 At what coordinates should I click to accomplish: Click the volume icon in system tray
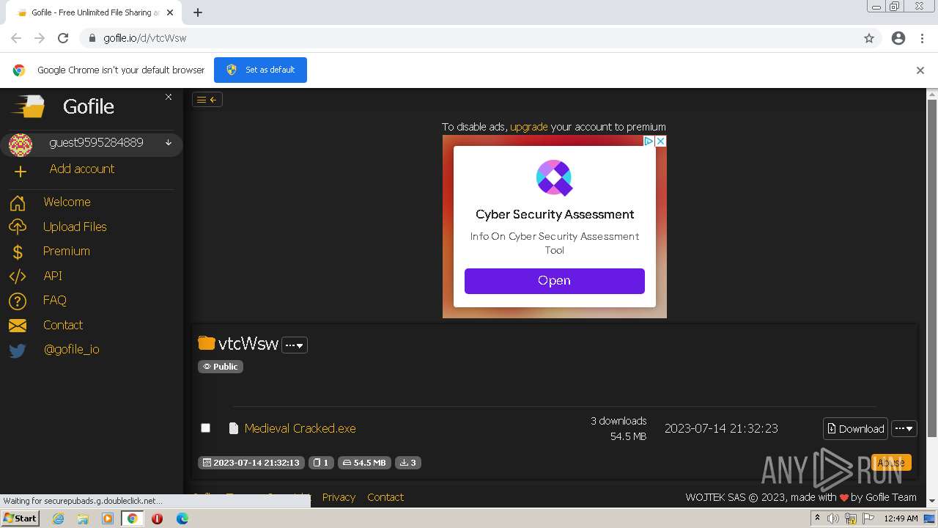(833, 518)
